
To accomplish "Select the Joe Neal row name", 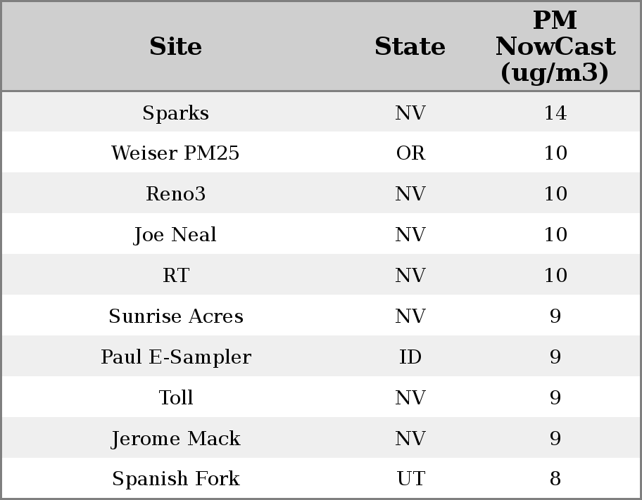I will (176, 235).
